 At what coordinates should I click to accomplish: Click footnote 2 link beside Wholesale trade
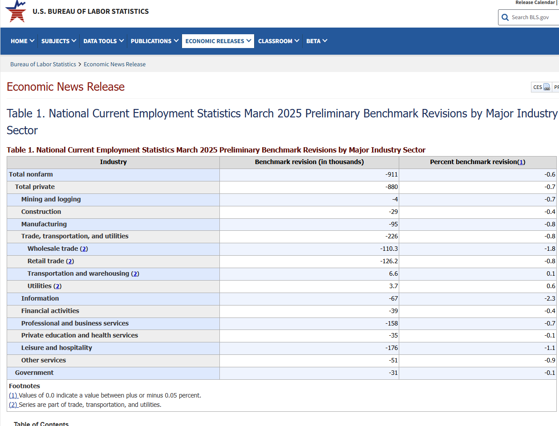click(x=84, y=249)
